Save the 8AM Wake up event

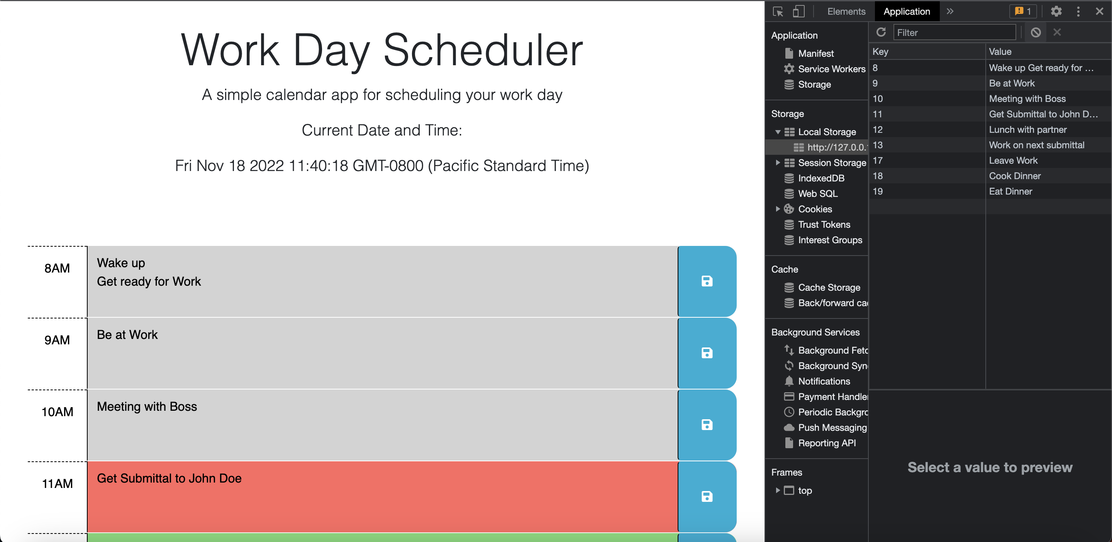[706, 281]
